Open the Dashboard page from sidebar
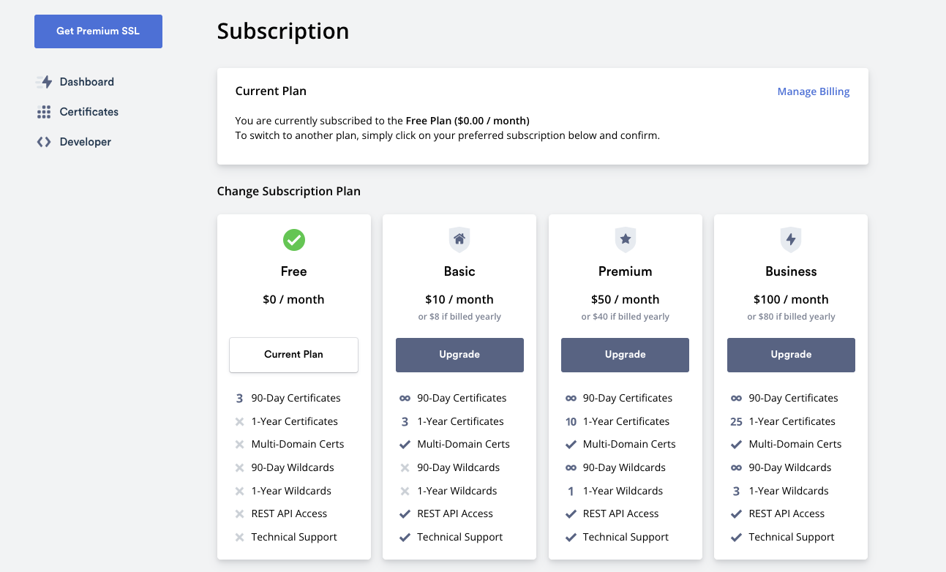946x572 pixels. [x=86, y=82]
